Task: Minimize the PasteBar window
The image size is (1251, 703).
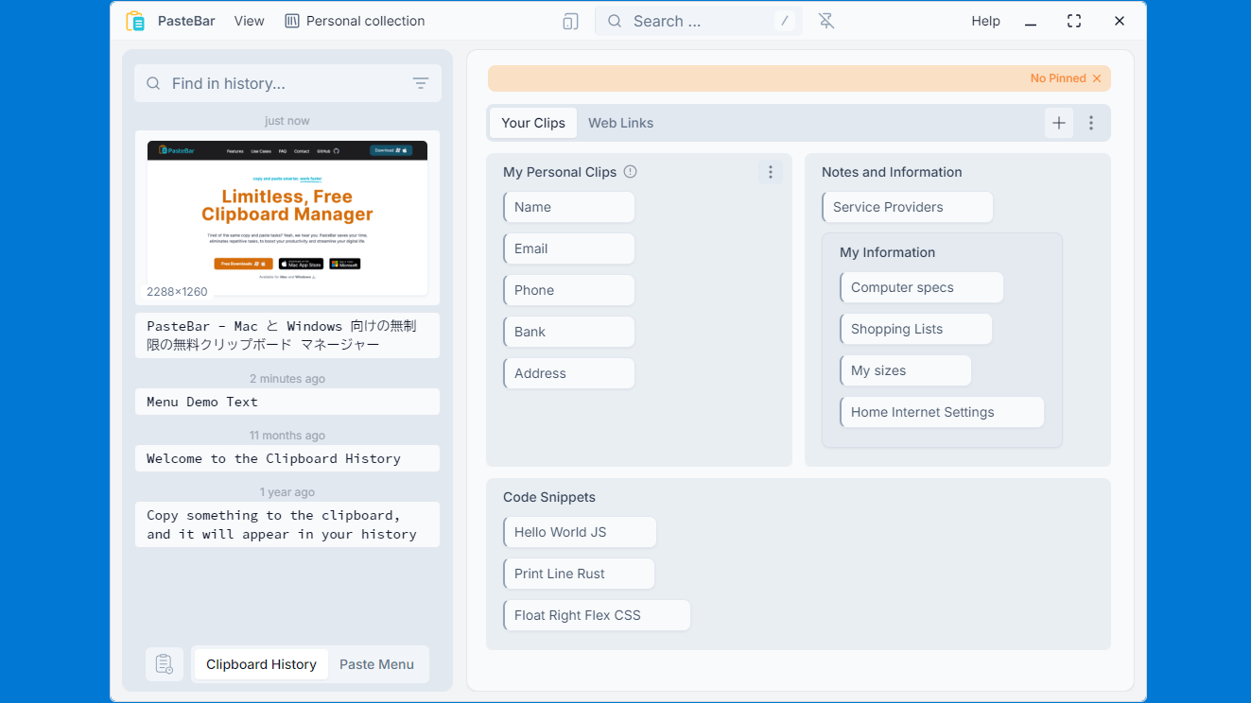Action: (1031, 21)
